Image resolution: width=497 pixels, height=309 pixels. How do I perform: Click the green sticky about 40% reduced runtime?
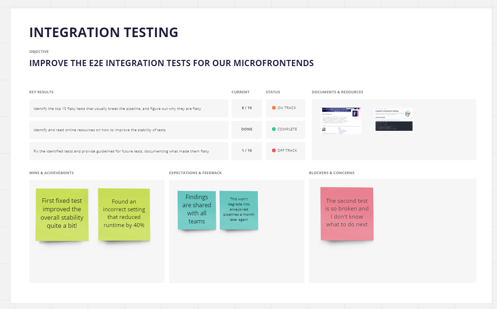(x=124, y=213)
